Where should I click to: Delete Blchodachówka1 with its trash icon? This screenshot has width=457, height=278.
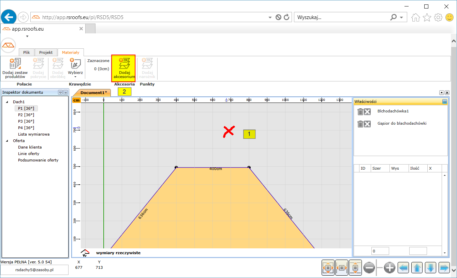(360, 112)
